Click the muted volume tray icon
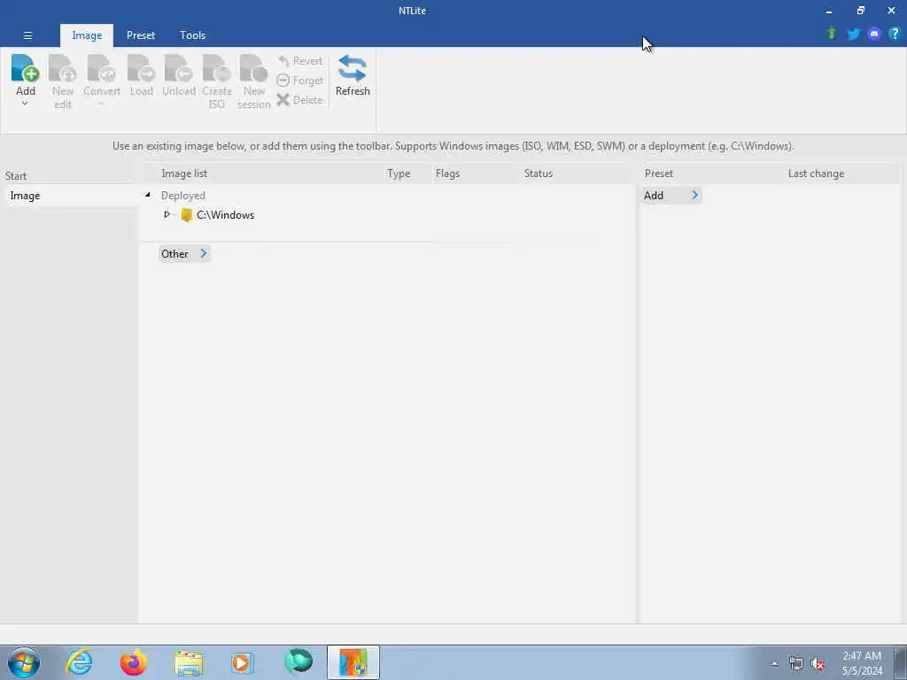The image size is (907, 680). click(818, 664)
